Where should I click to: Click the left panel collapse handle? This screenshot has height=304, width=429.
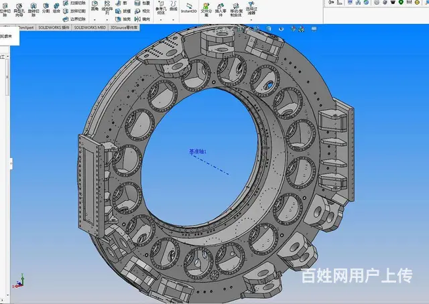(x=11, y=163)
